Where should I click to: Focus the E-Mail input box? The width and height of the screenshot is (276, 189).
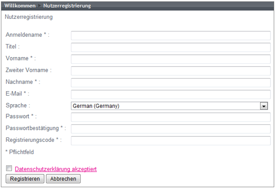171,94
